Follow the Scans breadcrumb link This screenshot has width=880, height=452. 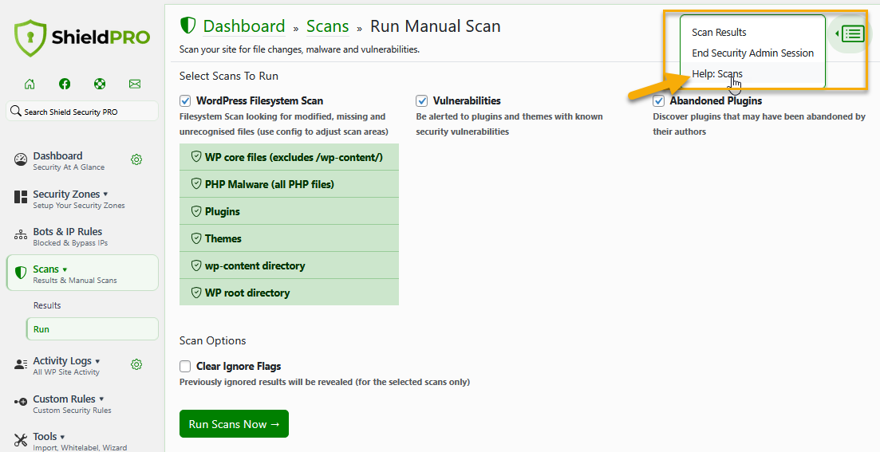pos(328,26)
